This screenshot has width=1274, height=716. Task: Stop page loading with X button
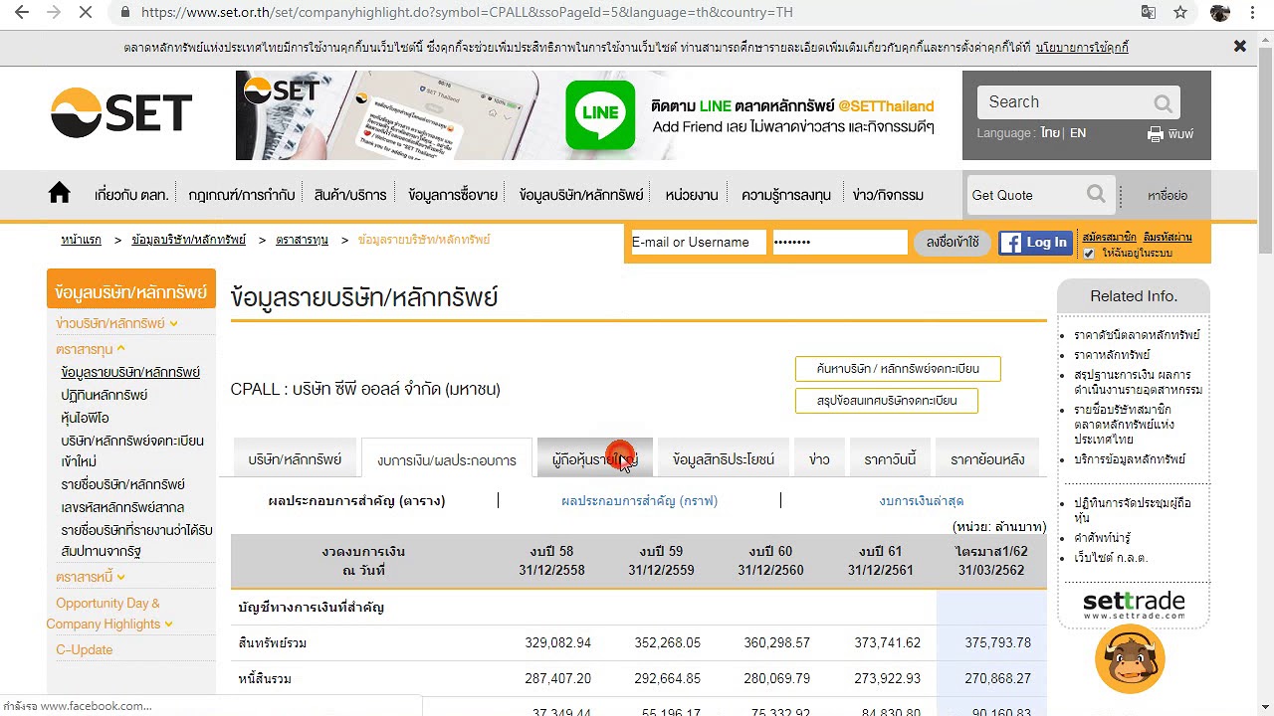tap(85, 13)
